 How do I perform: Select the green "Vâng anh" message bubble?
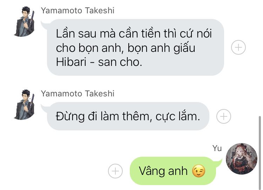tap(173, 171)
